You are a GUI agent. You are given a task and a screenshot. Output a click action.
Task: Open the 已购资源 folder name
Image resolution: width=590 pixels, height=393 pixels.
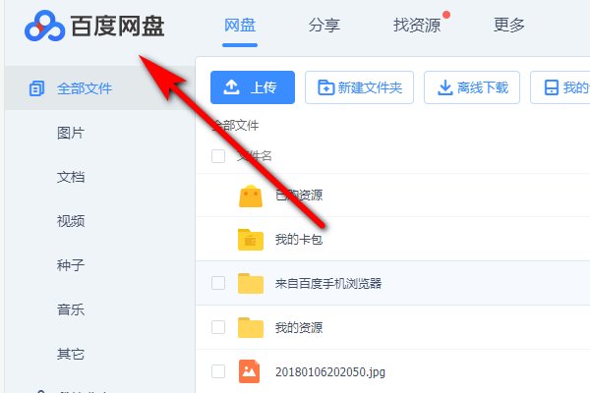(299, 196)
